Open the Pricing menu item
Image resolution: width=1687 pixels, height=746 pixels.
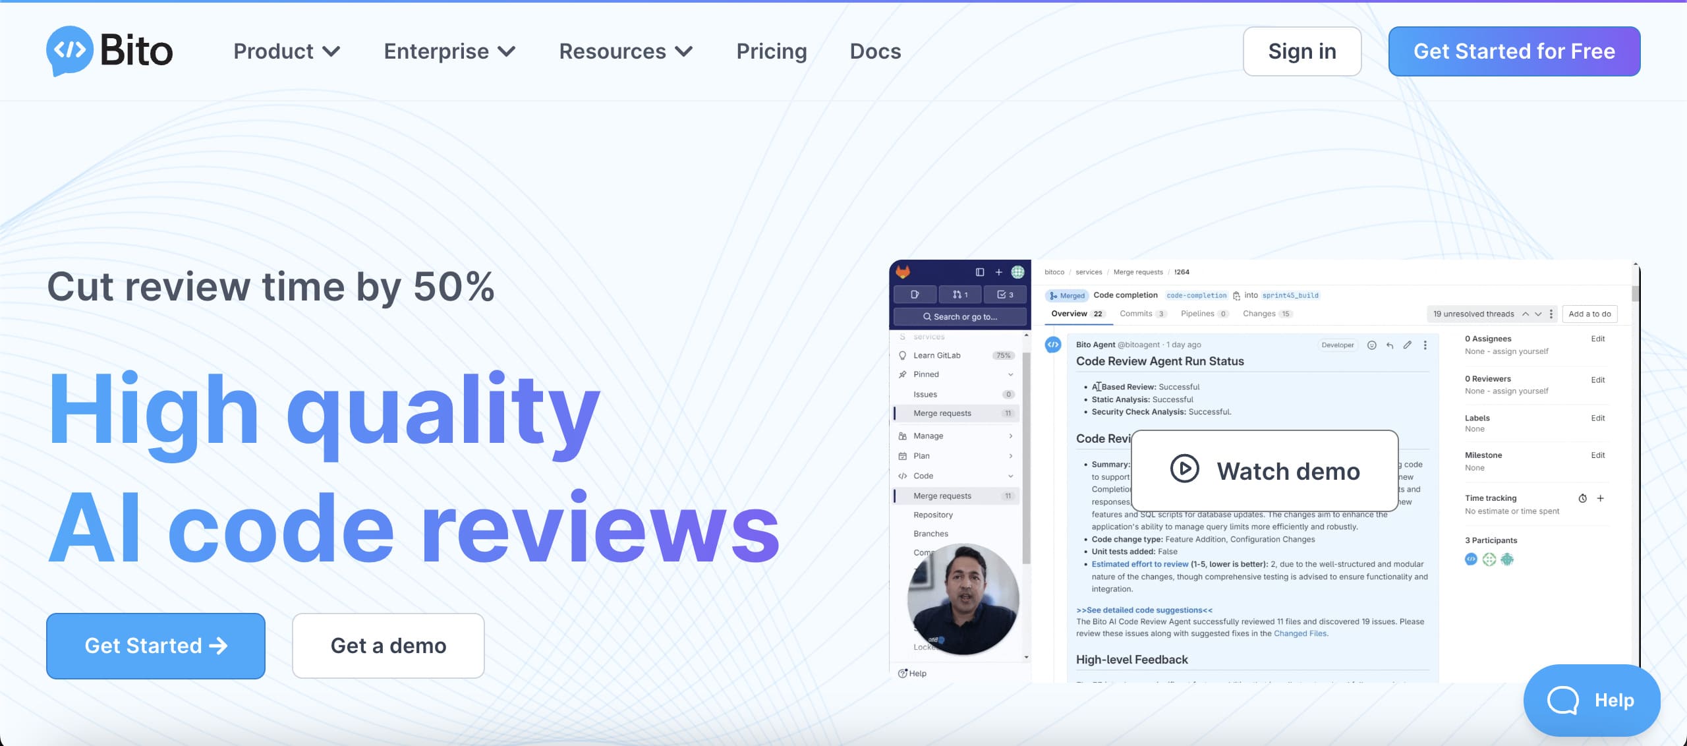771,51
